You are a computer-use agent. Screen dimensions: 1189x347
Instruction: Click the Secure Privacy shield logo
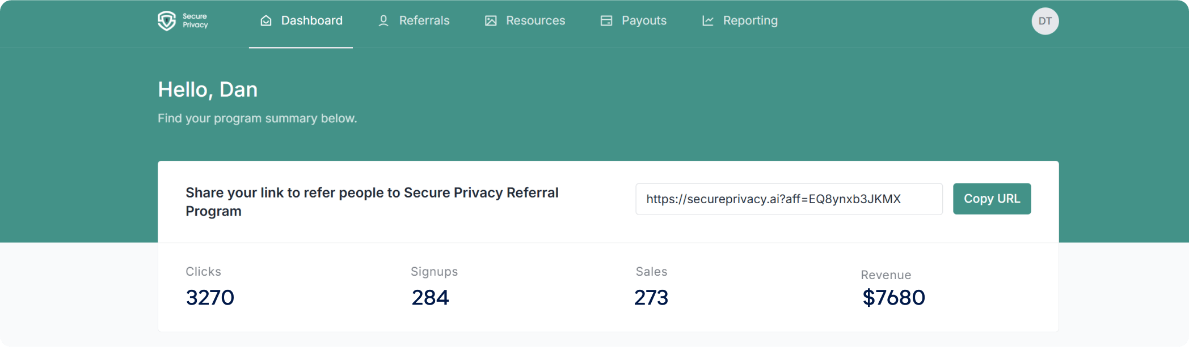tap(167, 21)
